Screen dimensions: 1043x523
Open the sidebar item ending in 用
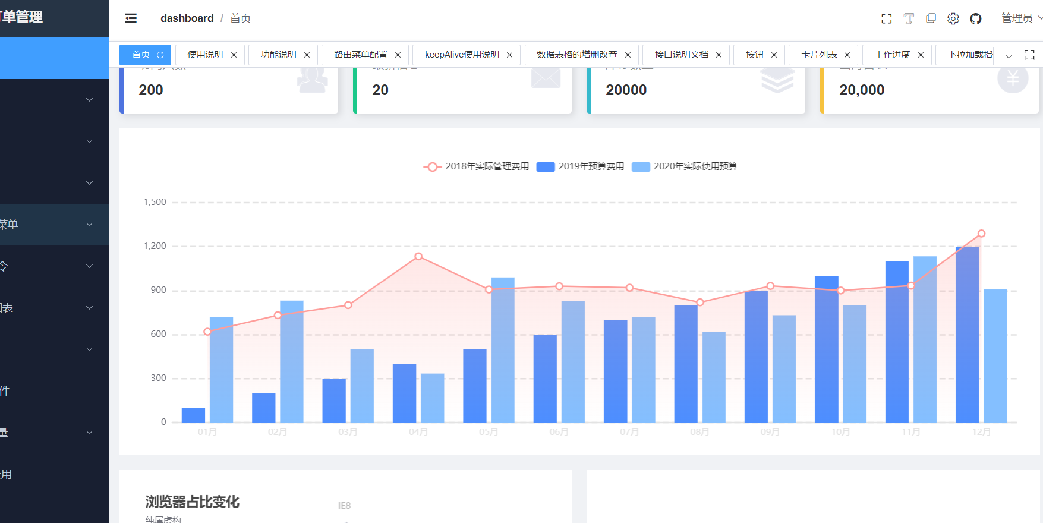tap(54, 474)
